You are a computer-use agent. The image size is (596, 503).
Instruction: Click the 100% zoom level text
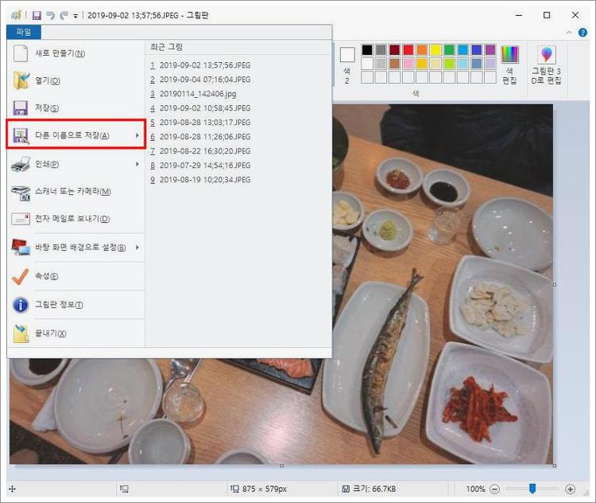point(475,489)
